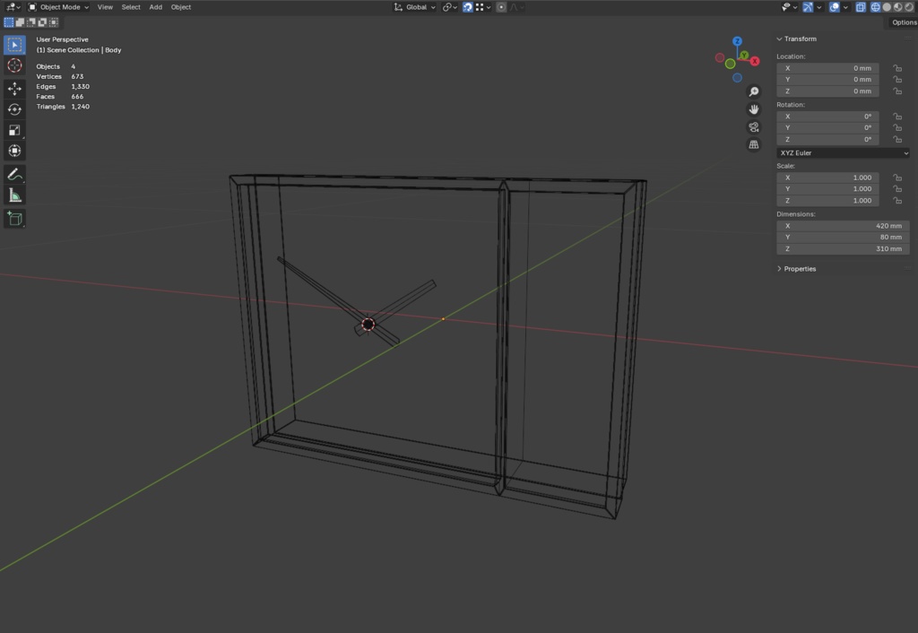Toggle viewport gizmos display
This screenshot has width=918, height=633.
click(808, 7)
